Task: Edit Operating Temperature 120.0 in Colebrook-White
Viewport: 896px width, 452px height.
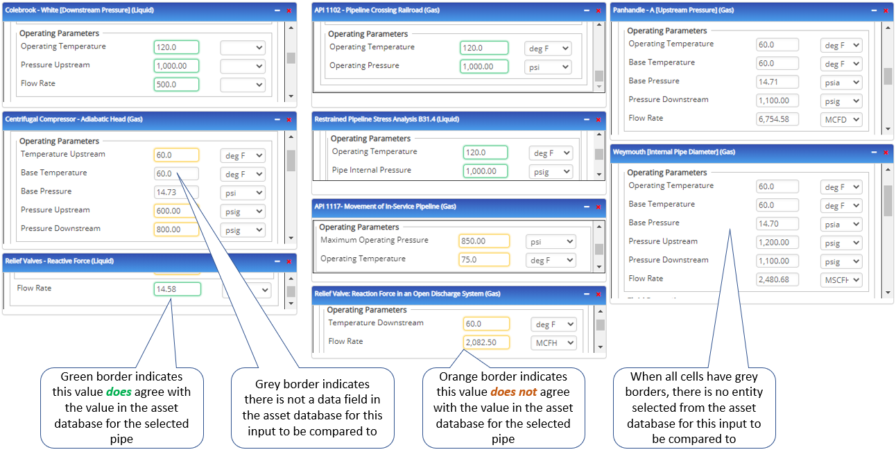Action: tap(176, 46)
